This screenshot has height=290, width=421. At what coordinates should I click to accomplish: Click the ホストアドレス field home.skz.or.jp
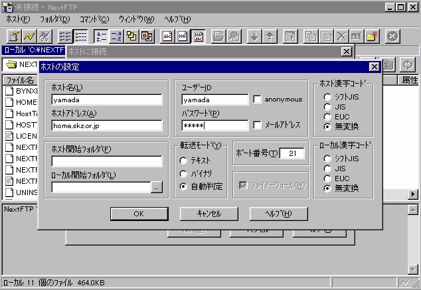coord(107,125)
